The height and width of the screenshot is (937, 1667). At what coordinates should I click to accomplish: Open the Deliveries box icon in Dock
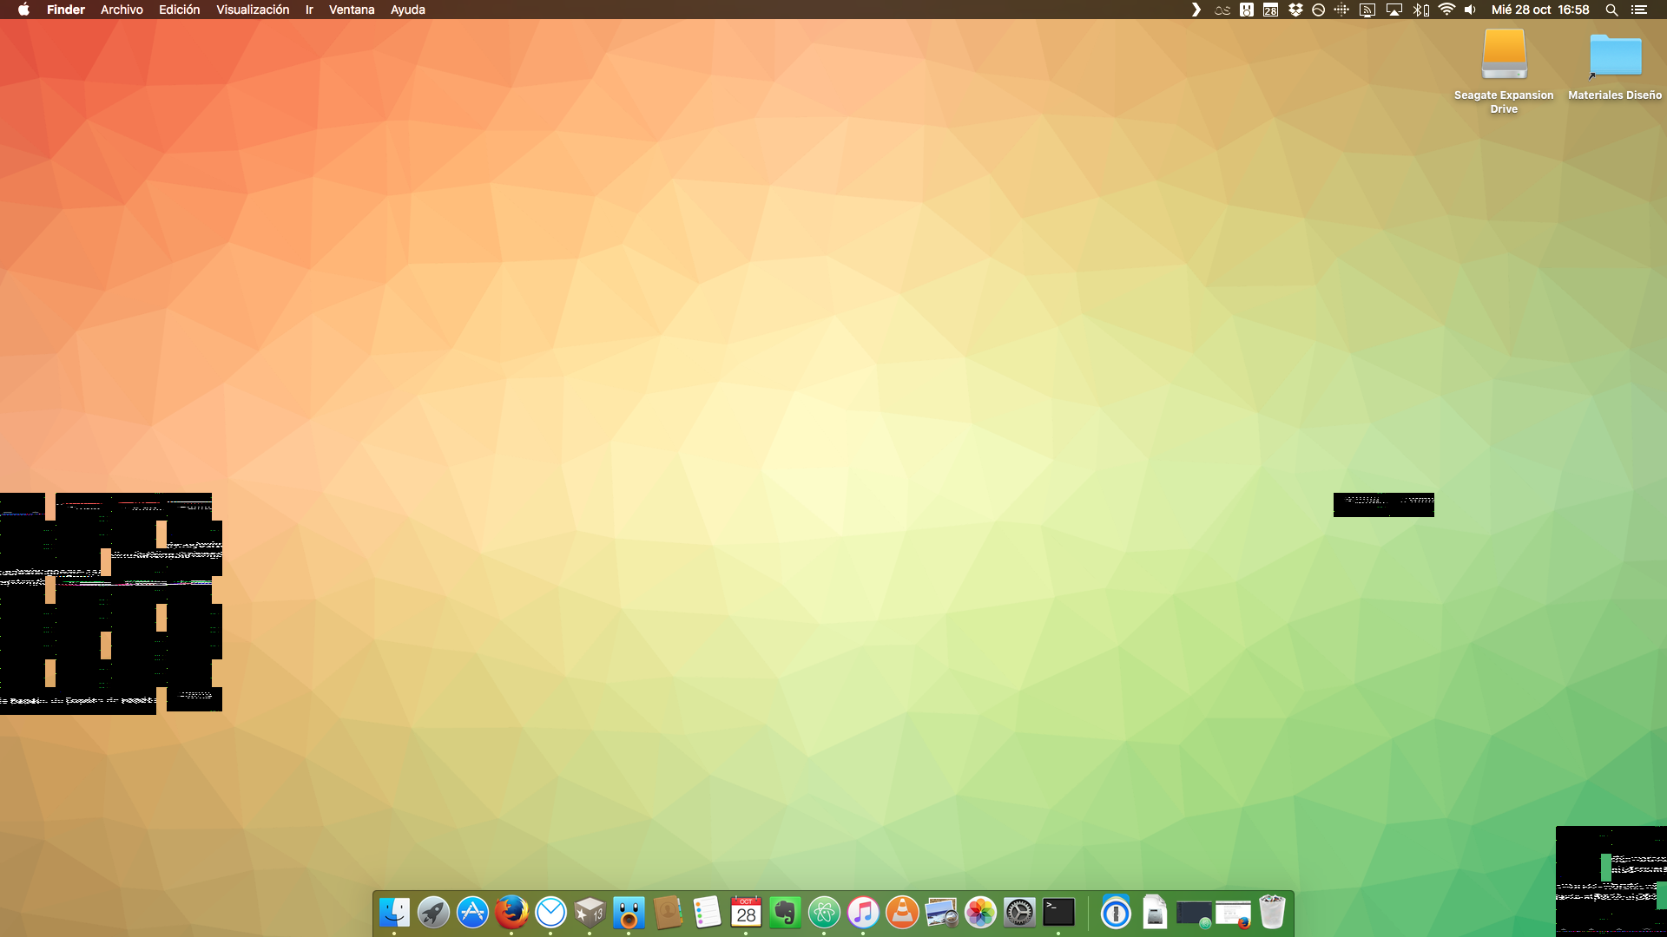pos(590,913)
